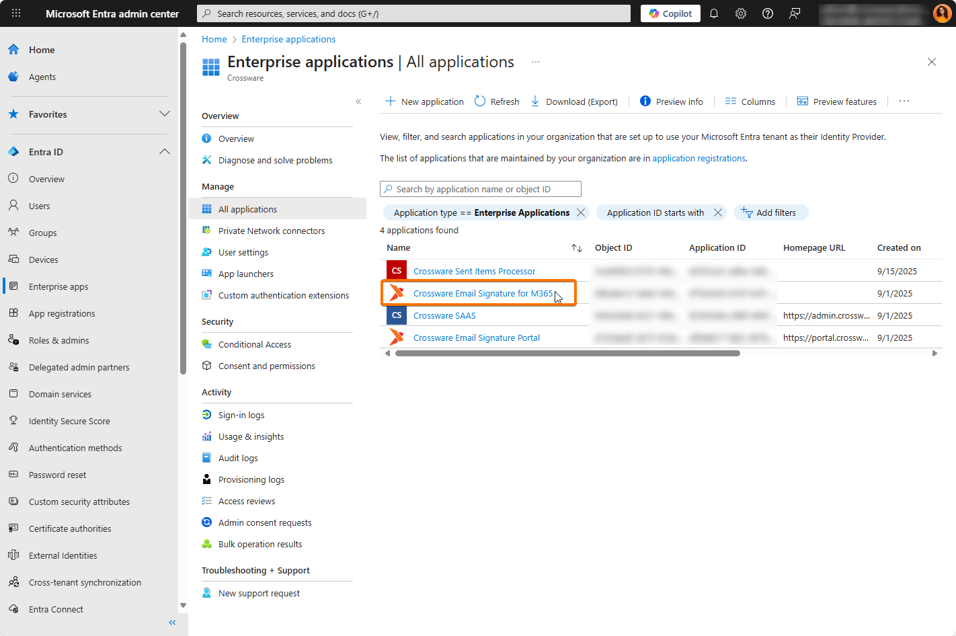Sort applications by Name column arrows
The height and width of the screenshot is (636, 956).
pyautogui.click(x=576, y=248)
